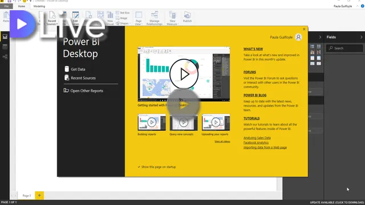Insert a New Visual from the ribbon
365x205 pixels.
pyautogui.click(x=110, y=18)
